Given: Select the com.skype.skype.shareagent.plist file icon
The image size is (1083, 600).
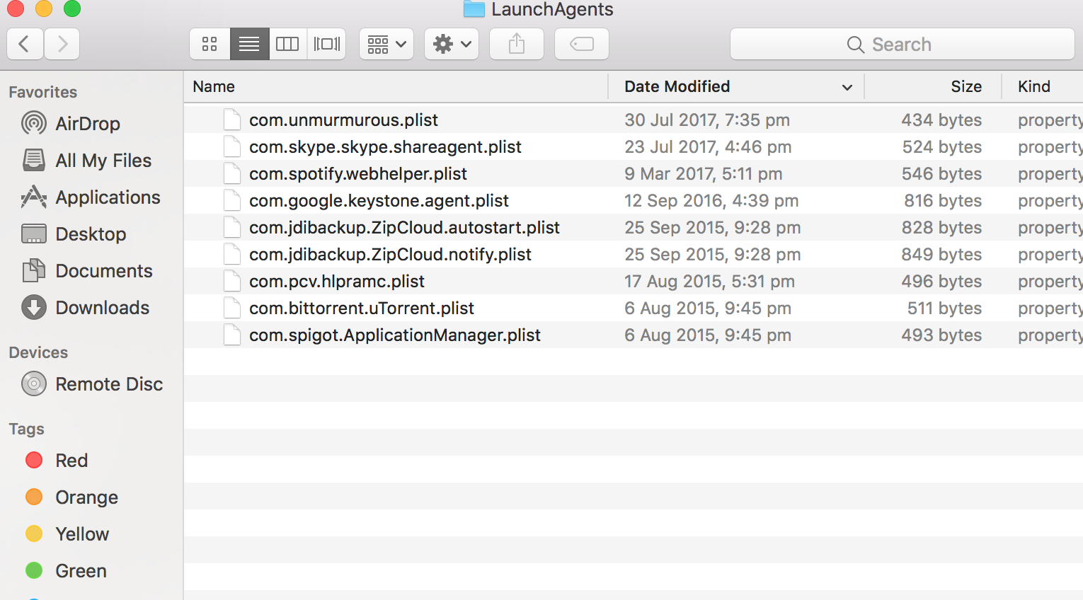Looking at the screenshot, I should (232, 146).
